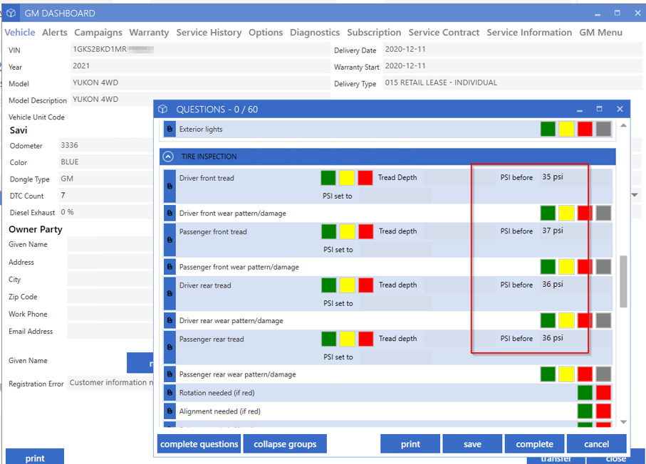Click note icon for Passenger front wear pattern/damage
This screenshot has height=464, width=646.
click(x=170, y=267)
